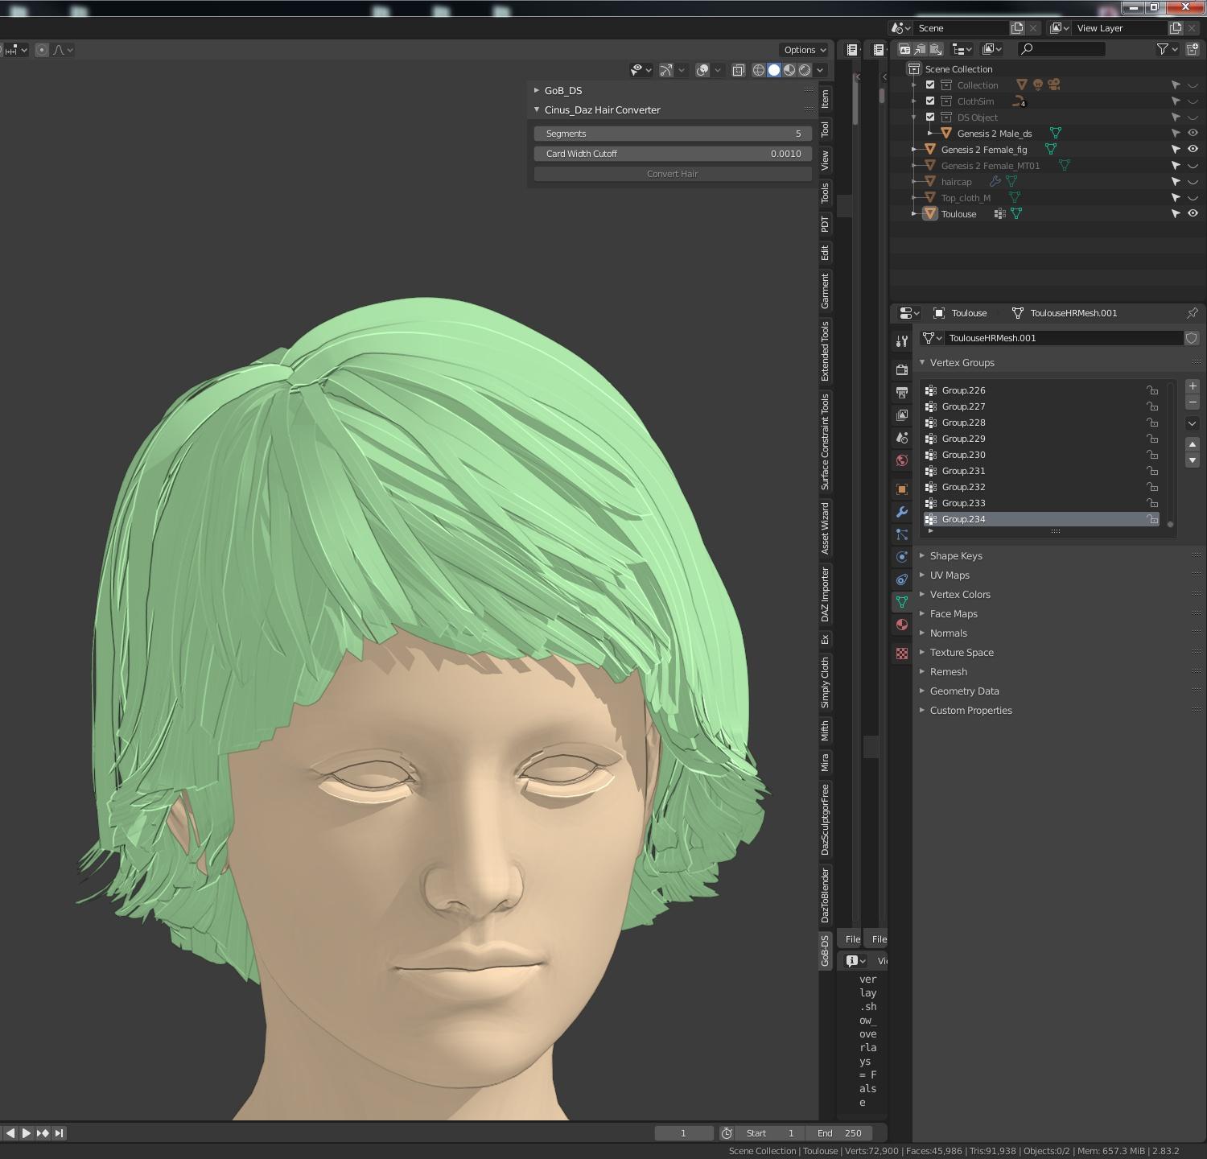Switch to DAZ Importer sidebar tab
The width and height of the screenshot is (1207, 1159).
(825, 595)
